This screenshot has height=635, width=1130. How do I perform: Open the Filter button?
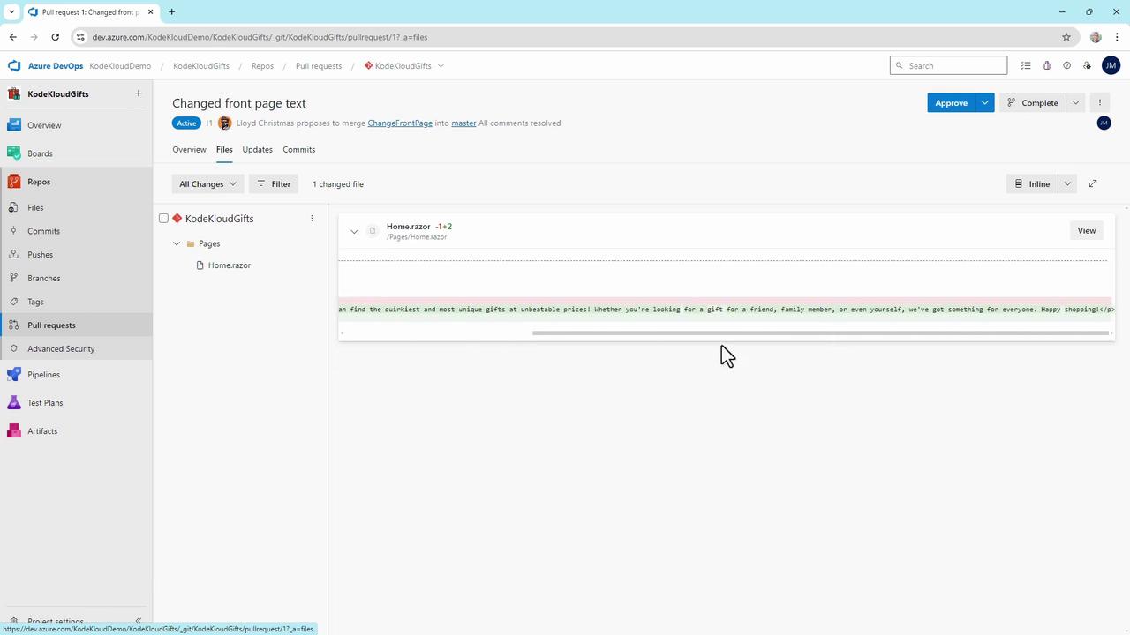274,184
